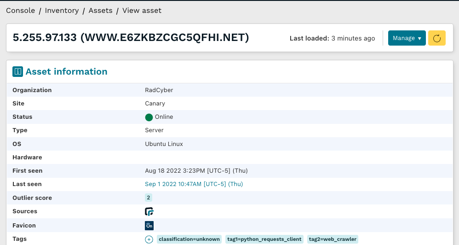459x245 pixels.
Task: Select the classification=unknown tag
Action: coord(189,239)
